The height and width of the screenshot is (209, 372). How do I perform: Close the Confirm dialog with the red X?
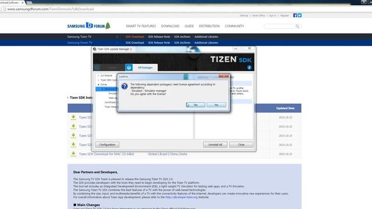point(224,76)
